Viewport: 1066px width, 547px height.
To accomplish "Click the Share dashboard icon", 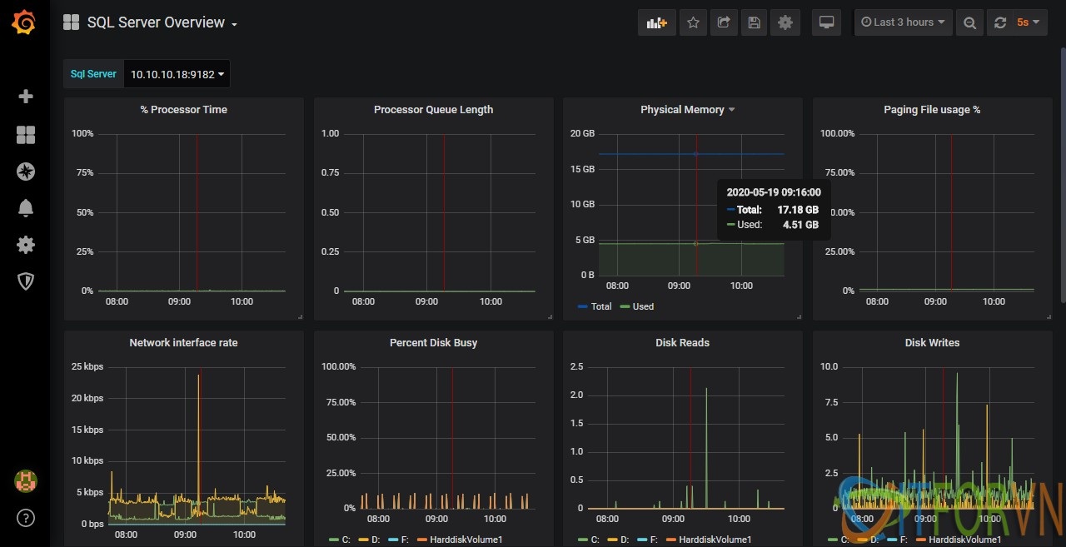I will pos(724,22).
